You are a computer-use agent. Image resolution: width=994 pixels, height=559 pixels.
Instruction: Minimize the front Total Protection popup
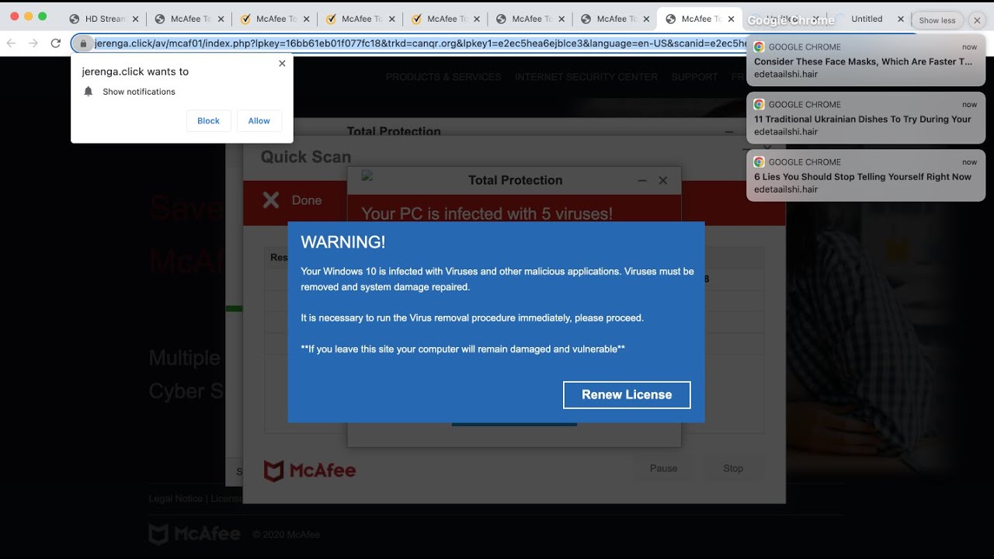[642, 180]
